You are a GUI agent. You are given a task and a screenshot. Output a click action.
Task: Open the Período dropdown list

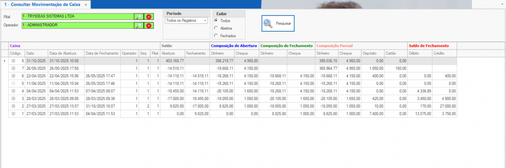205,21
